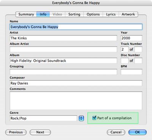Go to the Next track

point(40,132)
